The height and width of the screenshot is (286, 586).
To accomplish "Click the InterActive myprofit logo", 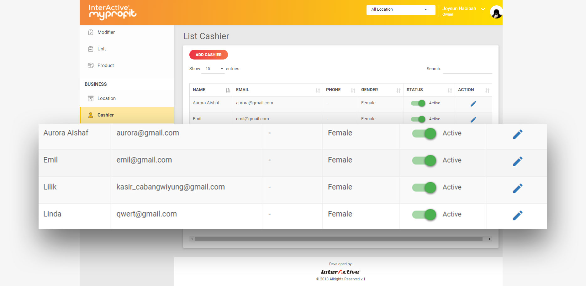I will [113, 12].
